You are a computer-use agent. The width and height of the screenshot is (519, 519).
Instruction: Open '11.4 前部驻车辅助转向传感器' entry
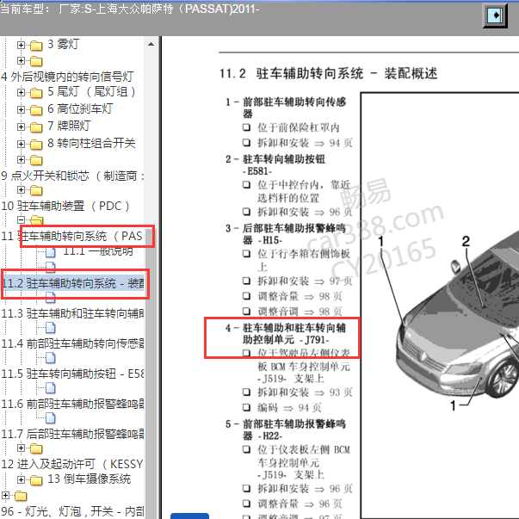click(x=72, y=343)
